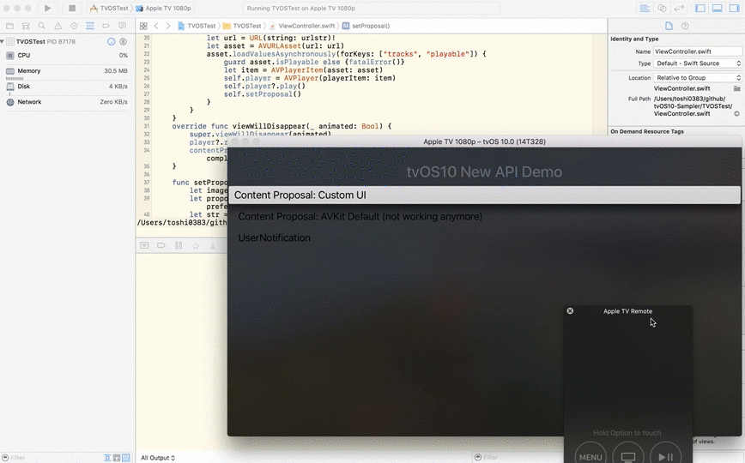This screenshot has width=745, height=463.
Task: Show the Version editor (arrows icon)
Action: pos(680,8)
